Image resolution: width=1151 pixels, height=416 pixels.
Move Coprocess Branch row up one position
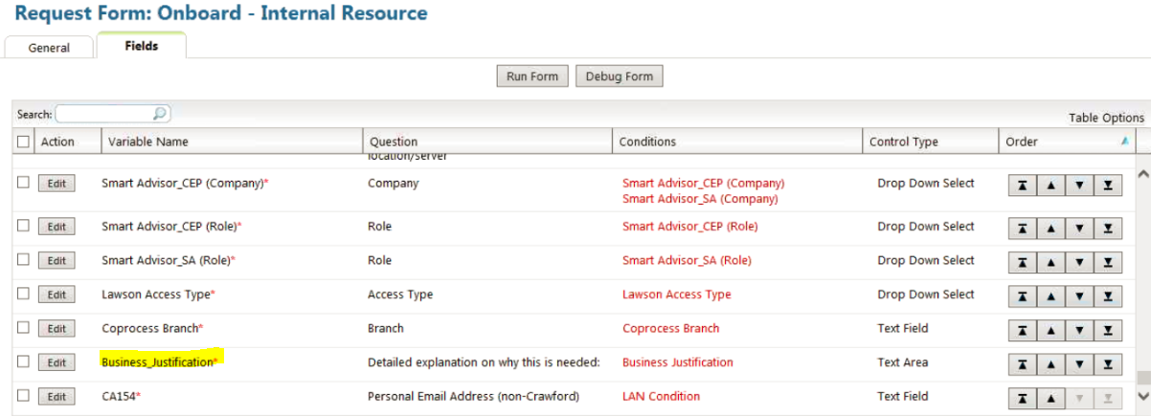tap(1050, 330)
